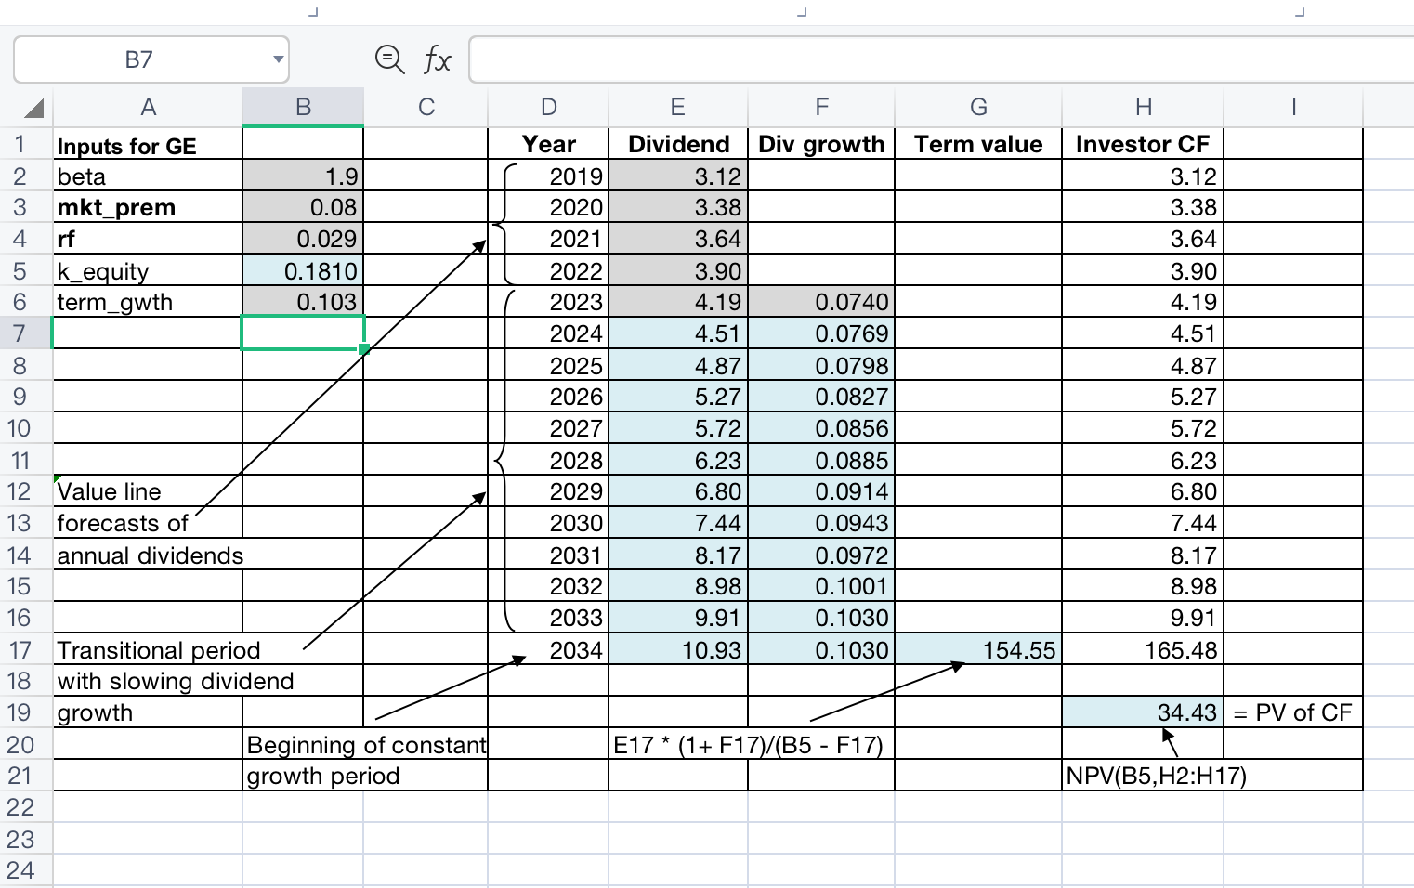Click the 'forecasts of' text cell

pyautogui.click(x=148, y=523)
